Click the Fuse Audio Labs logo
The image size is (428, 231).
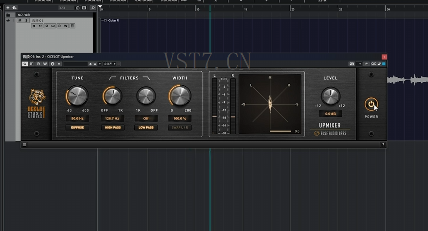pos(330,133)
